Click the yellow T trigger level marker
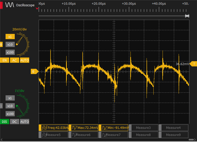 [194, 64]
